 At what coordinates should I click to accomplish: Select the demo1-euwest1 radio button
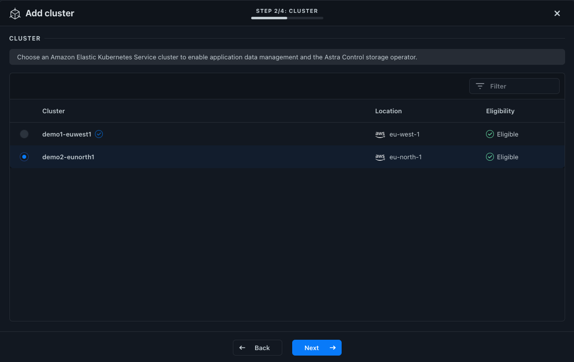(24, 134)
